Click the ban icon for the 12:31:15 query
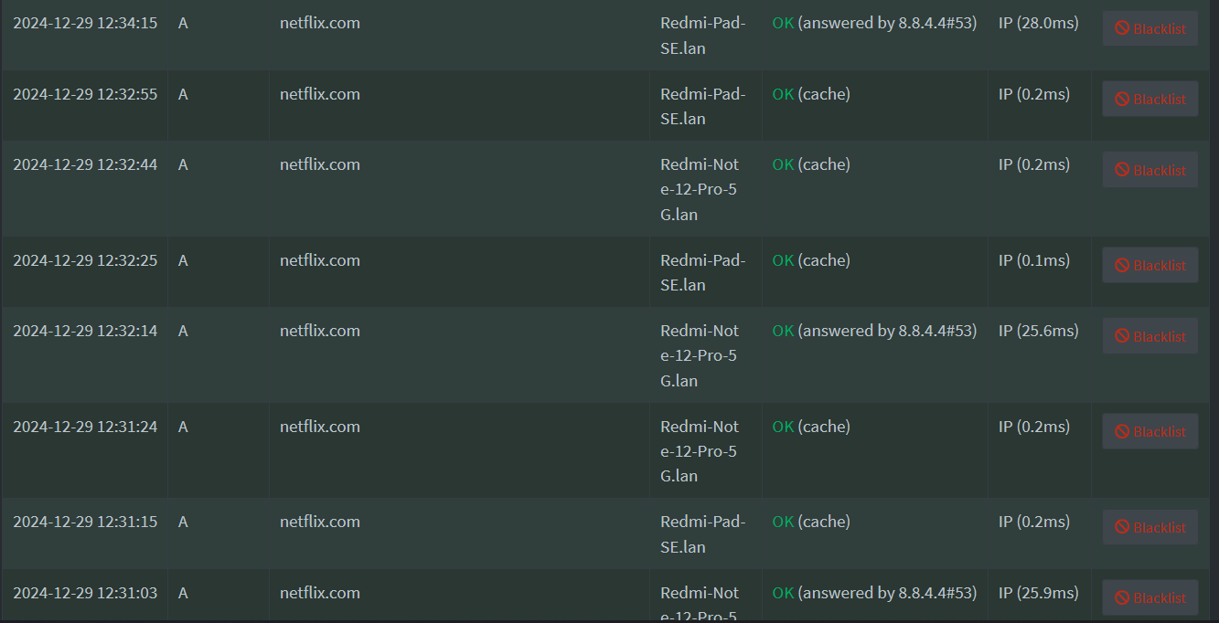 (x=1122, y=527)
